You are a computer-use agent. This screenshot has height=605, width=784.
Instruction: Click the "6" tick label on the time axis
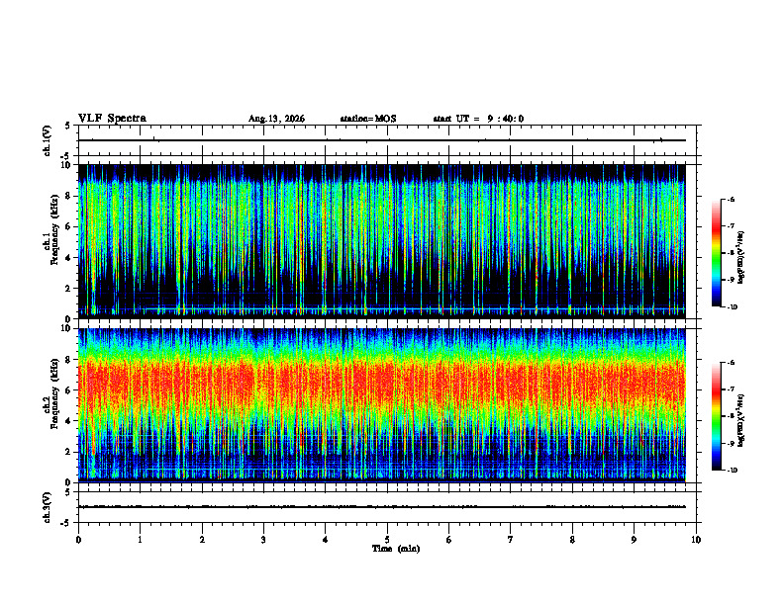tap(448, 540)
